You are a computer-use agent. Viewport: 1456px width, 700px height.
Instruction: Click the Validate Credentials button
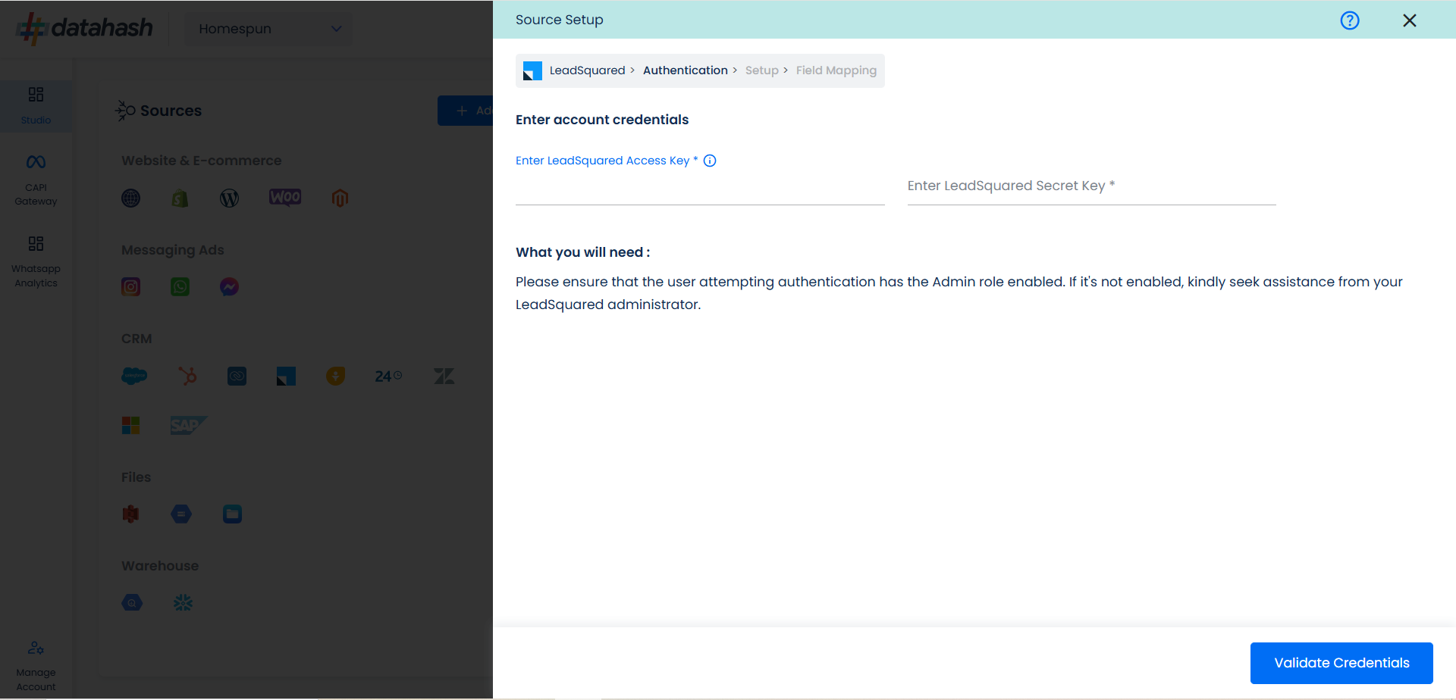point(1341,663)
